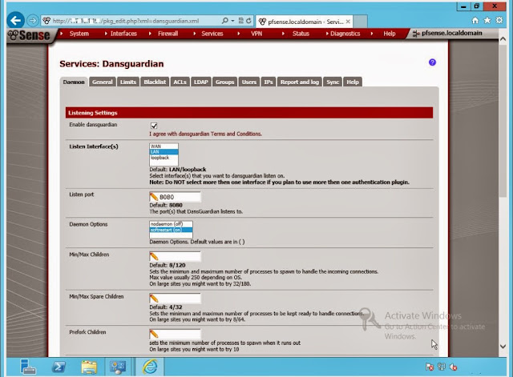The width and height of the screenshot is (513, 377).
Task: Switch to the Groups tab
Action: click(x=224, y=82)
